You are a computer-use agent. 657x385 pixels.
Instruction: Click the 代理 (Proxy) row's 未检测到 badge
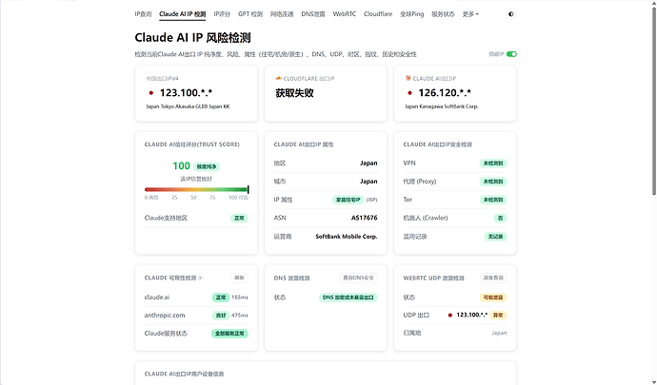click(x=493, y=182)
